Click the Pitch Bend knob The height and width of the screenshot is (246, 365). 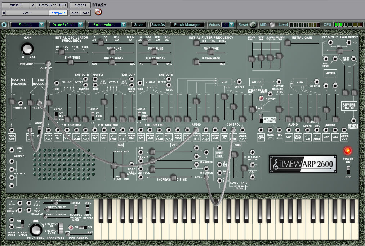[x=36, y=229]
